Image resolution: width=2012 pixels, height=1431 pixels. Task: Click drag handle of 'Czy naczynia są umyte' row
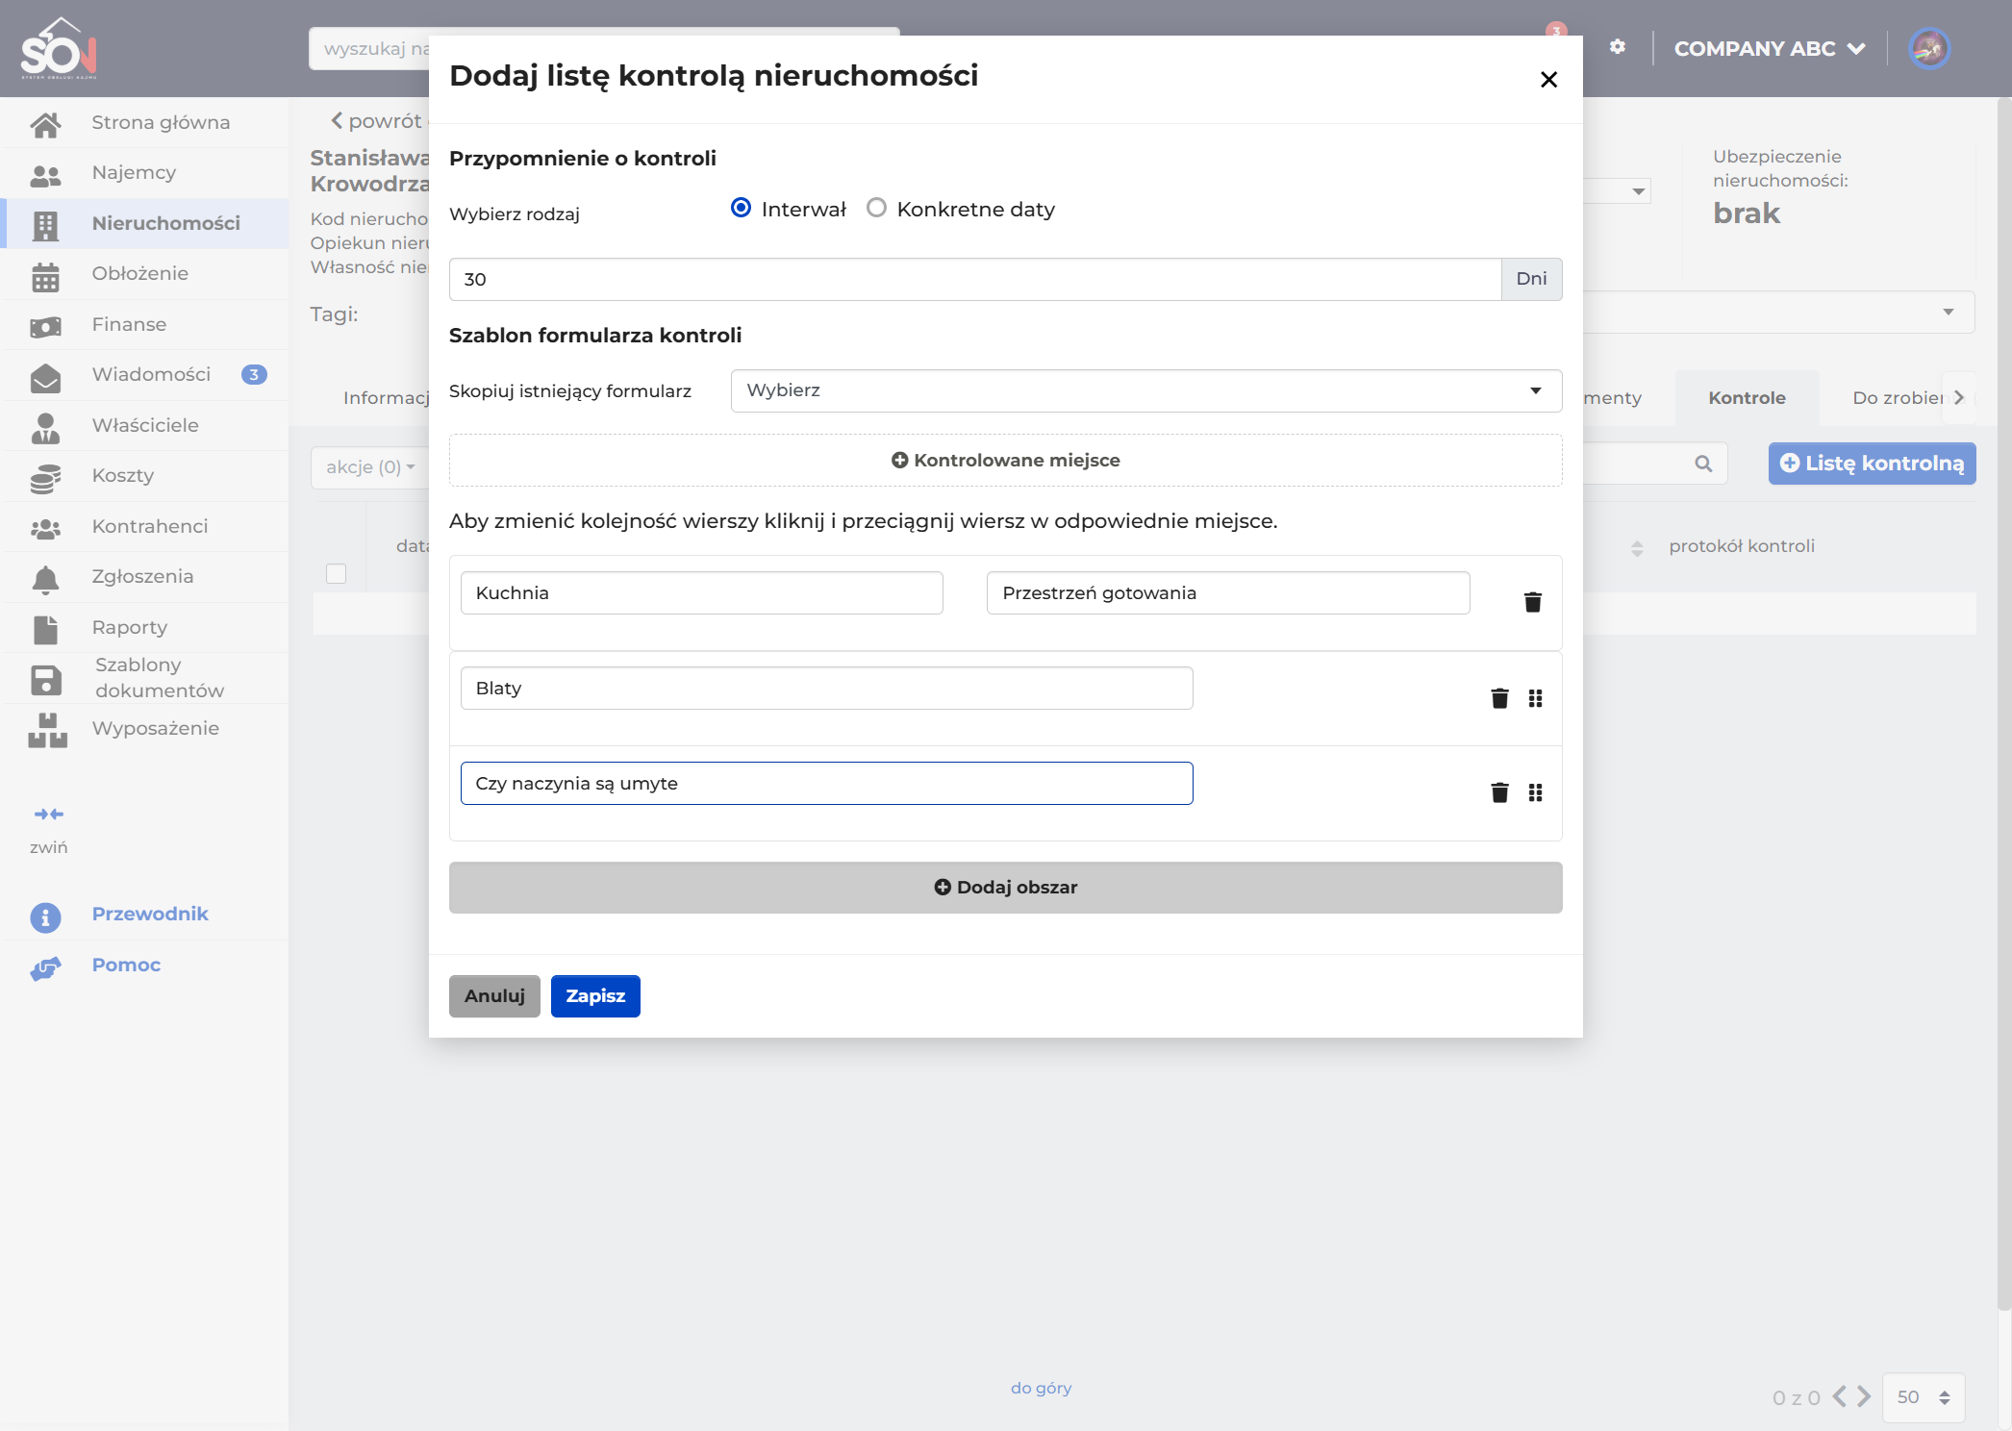click(1535, 792)
